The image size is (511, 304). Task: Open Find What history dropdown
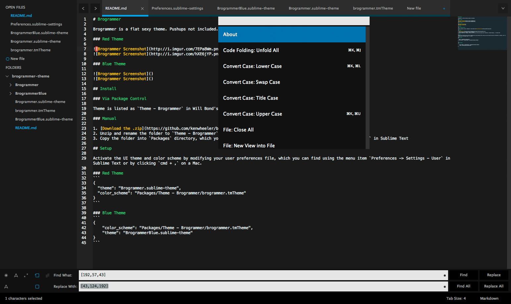pyautogui.click(x=444, y=275)
